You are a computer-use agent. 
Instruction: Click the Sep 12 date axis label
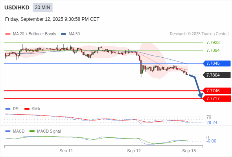coord(134,151)
